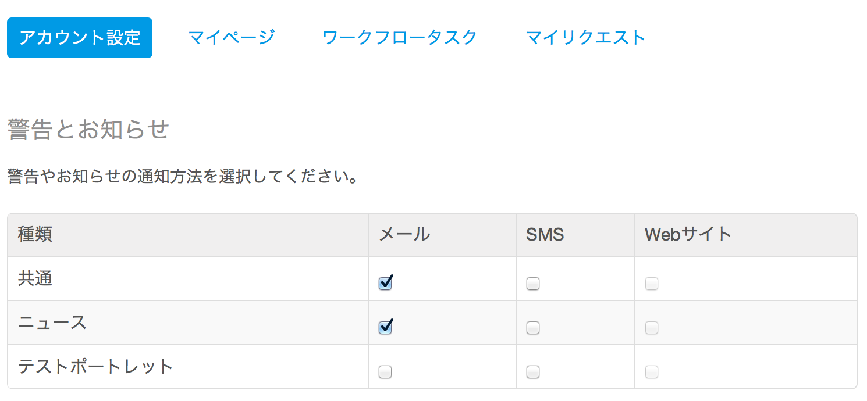Open the ワークフロータスク tab

point(400,38)
